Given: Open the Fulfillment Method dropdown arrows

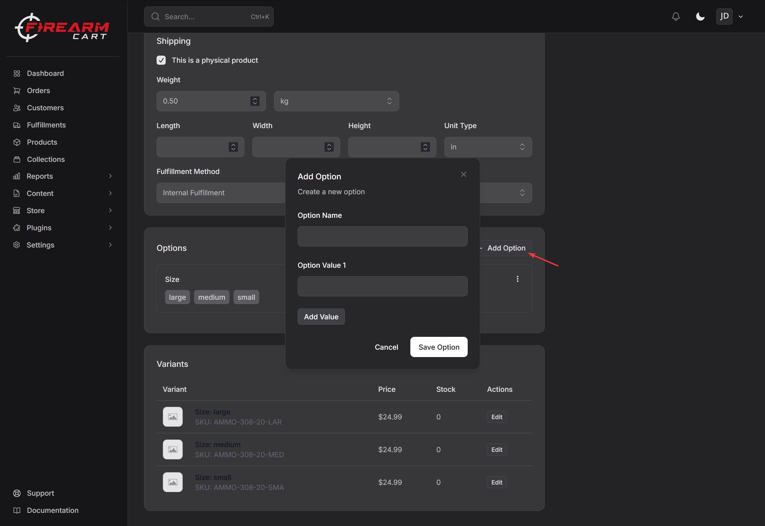Looking at the screenshot, I should [x=522, y=193].
